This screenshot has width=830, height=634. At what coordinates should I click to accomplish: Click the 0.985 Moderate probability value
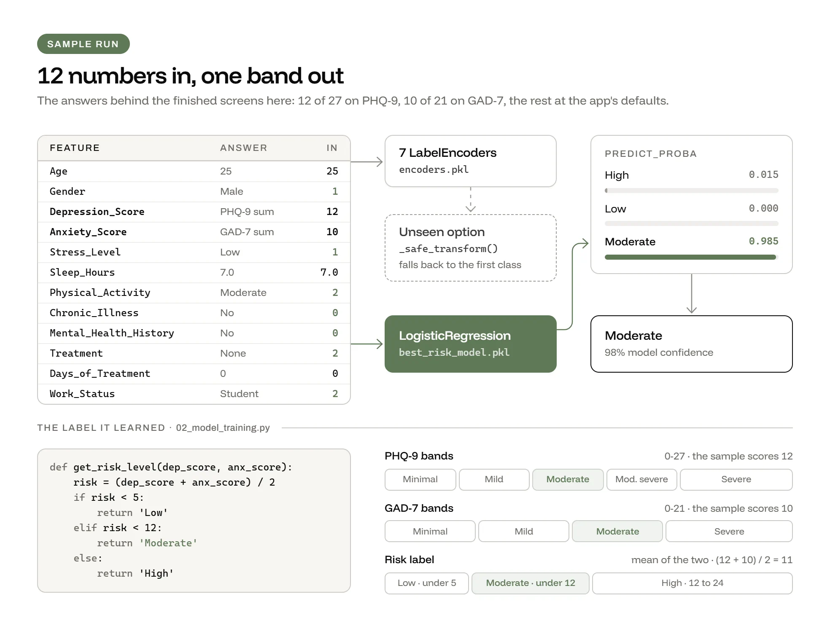click(763, 241)
